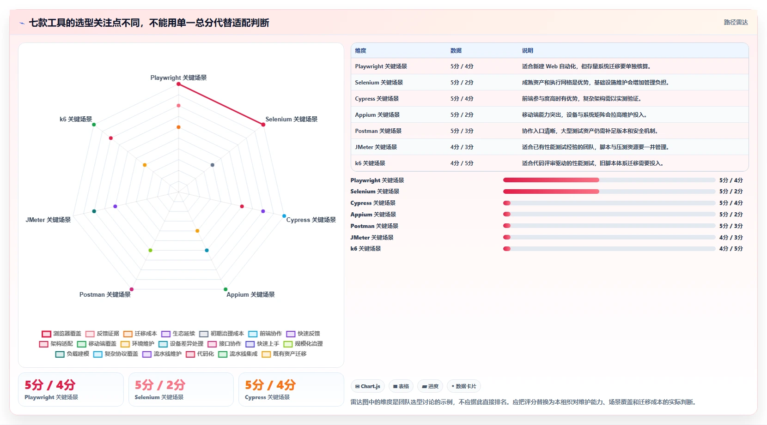Click the k6 table score 4分 / 5分
The image size is (767, 425).
(x=462, y=163)
